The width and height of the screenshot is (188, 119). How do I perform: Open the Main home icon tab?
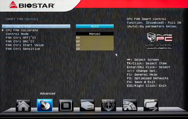coord(23,105)
